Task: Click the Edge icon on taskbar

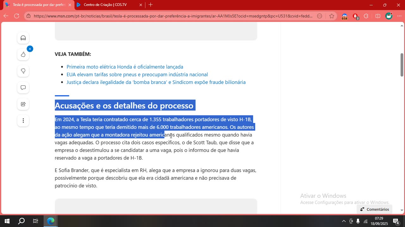Action: pos(51,221)
